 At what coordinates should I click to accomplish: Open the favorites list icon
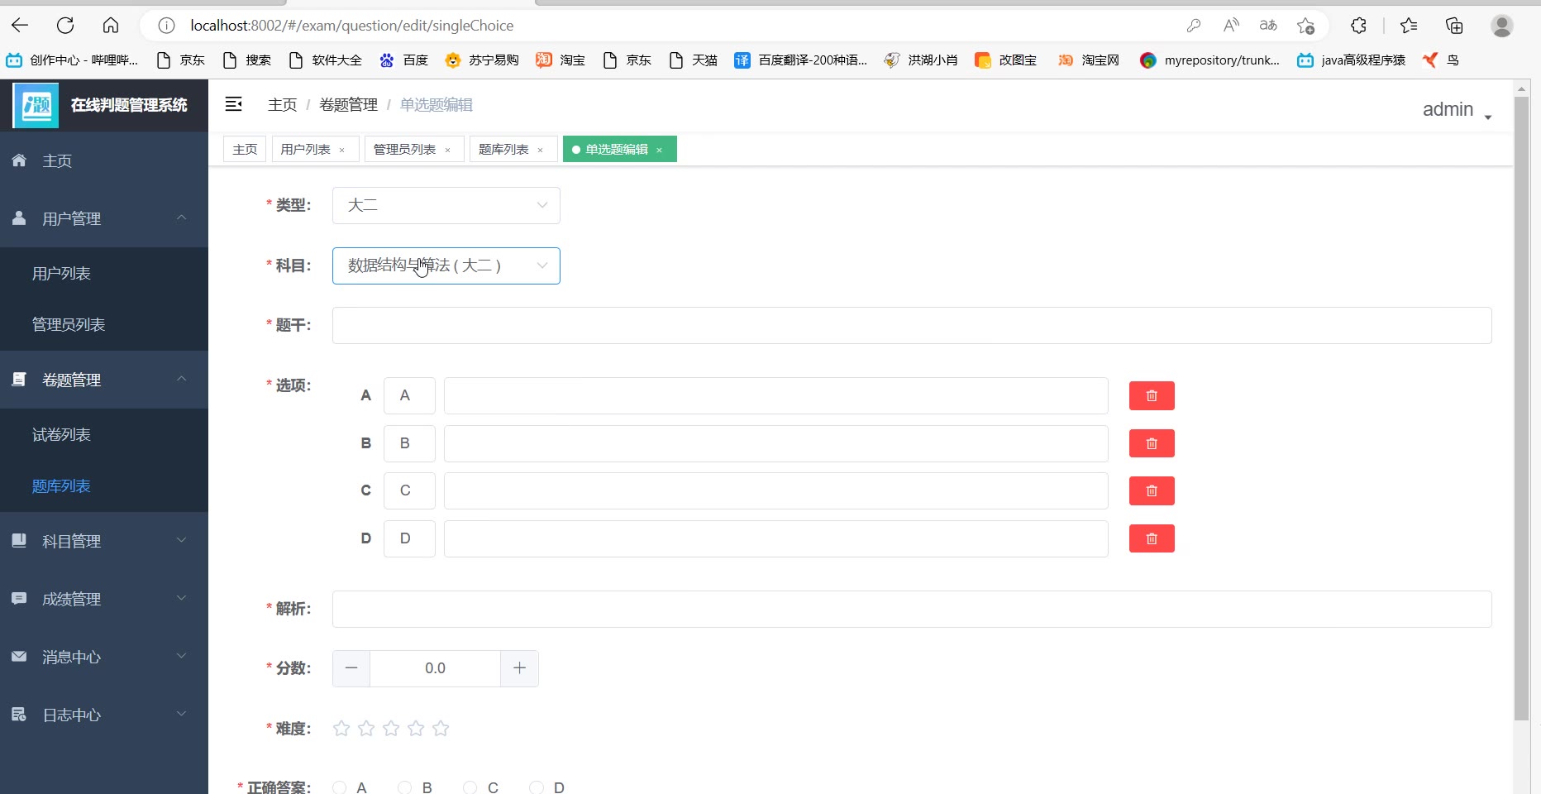pos(1409,26)
